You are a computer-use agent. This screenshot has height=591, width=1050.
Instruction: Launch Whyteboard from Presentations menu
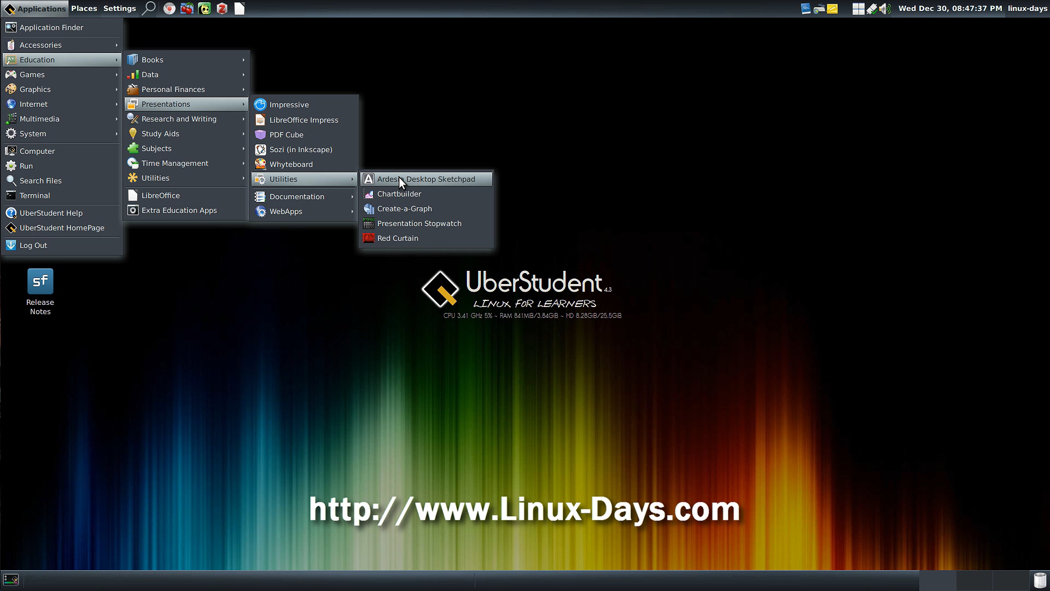304,164
